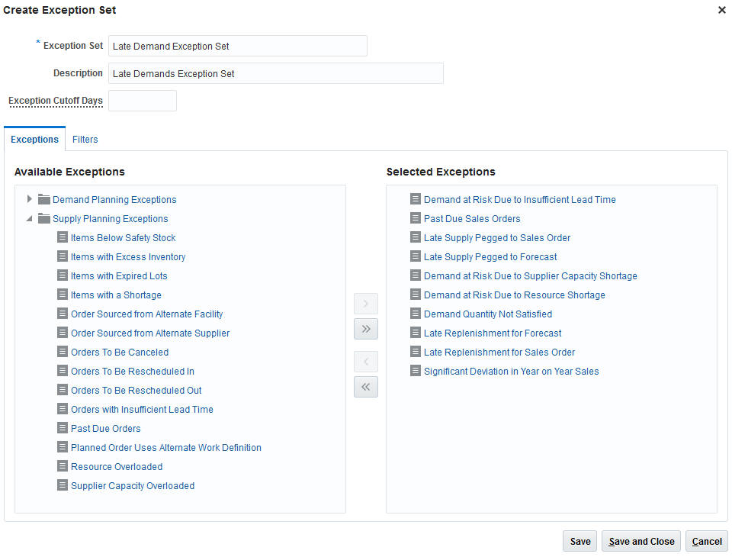Click the icon beside Resource Overloaded
The image size is (732, 557).
click(63, 466)
